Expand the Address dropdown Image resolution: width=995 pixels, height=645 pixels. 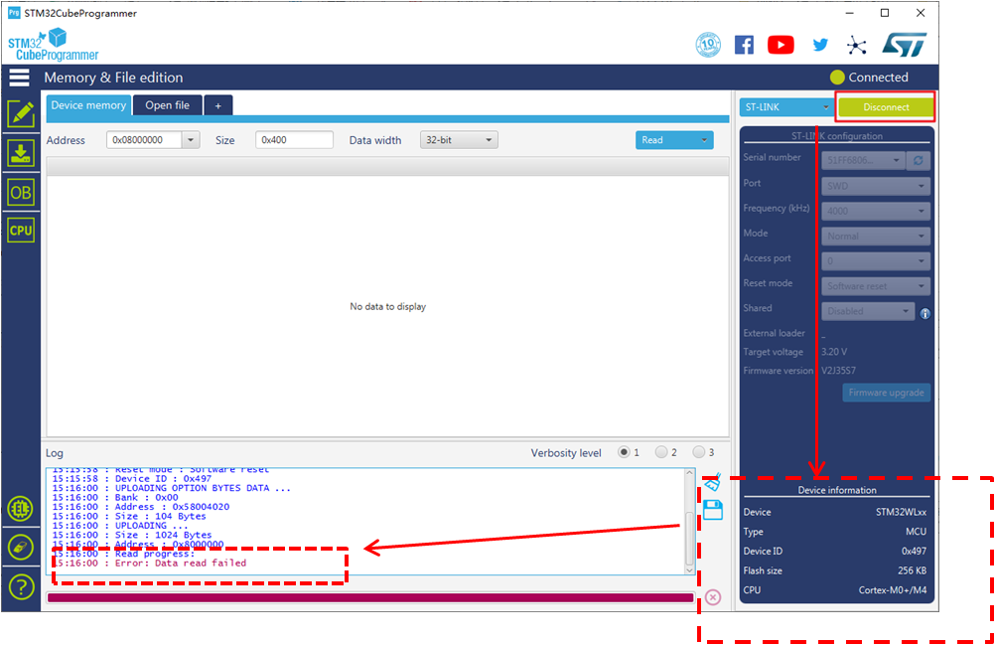pos(191,140)
